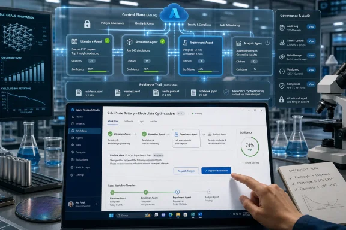Image resolution: width=346 pixels, height=230 pixels.
Task: Click View button for Audit Log
Action: coord(311,26)
